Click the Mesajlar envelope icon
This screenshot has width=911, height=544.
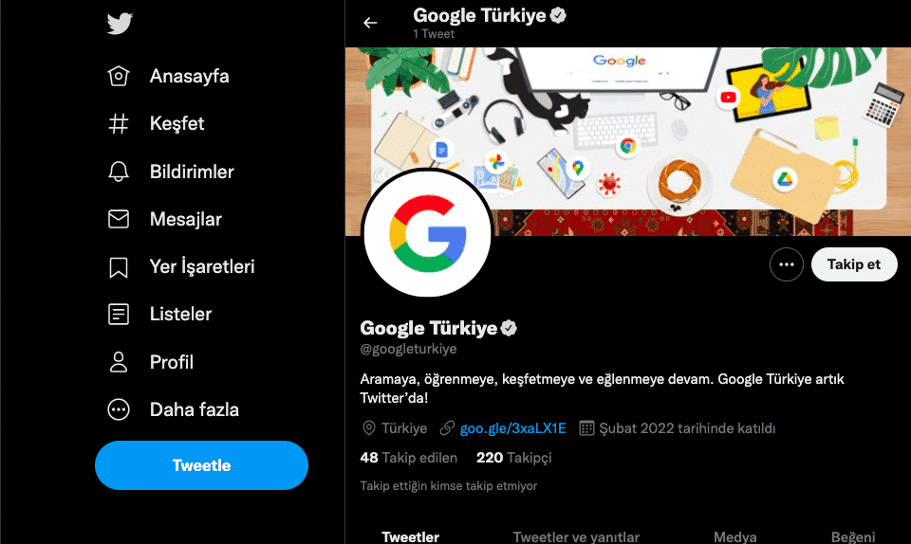119,219
